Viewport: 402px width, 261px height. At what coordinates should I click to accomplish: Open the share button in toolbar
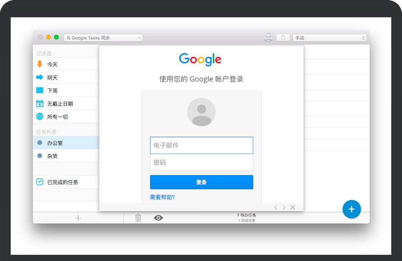[x=283, y=37]
